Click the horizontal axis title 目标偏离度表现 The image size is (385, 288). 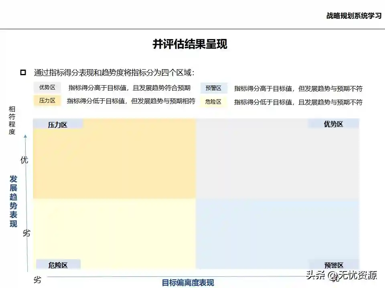188,282
